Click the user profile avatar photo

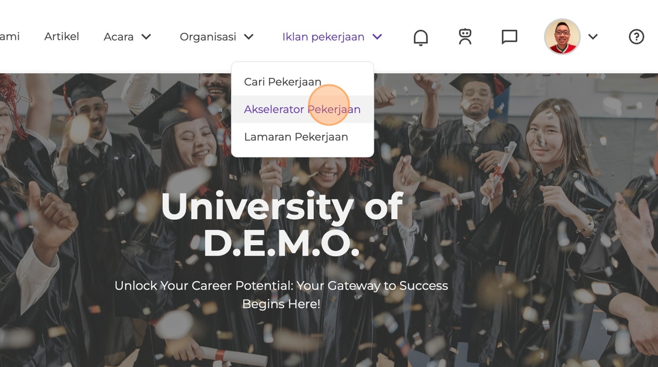coord(562,36)
